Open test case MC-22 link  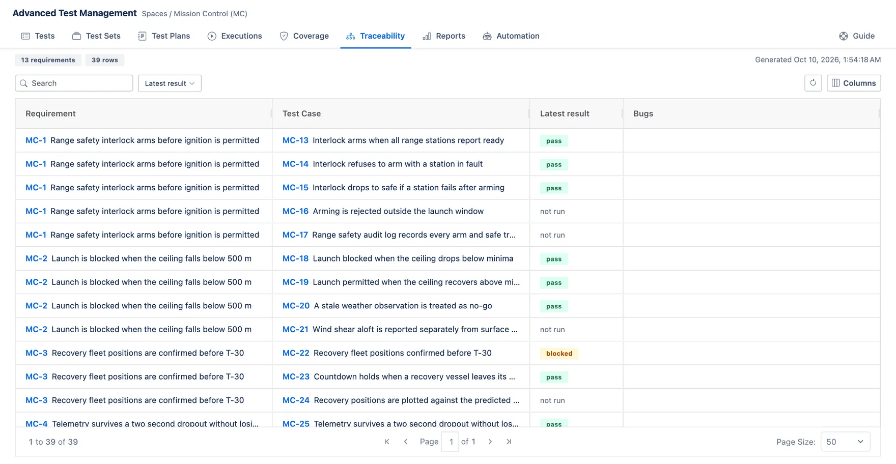click(296, 353)
